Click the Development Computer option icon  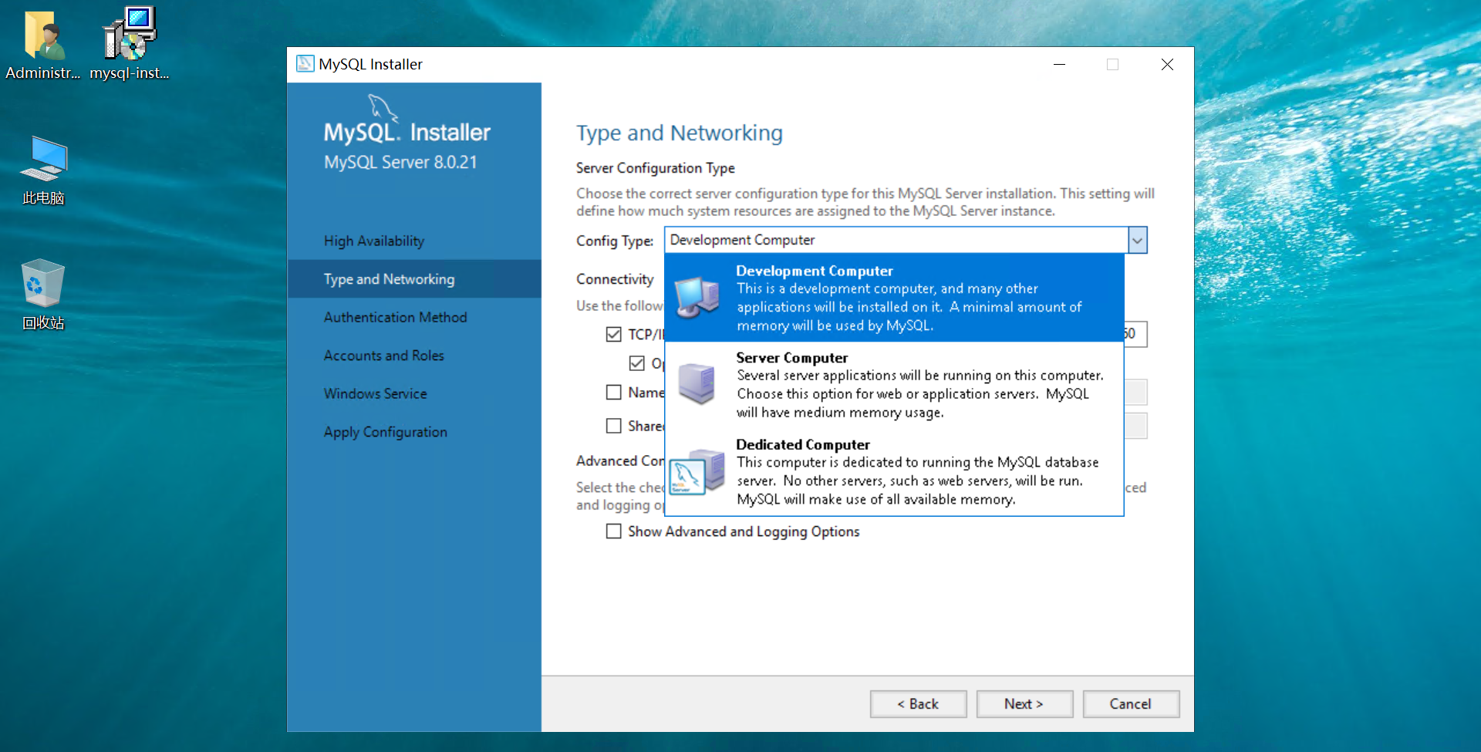pyautogui.click(x=698, y=298)
